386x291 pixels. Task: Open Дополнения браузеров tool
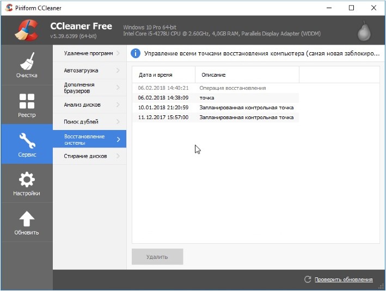coord(90,88)
